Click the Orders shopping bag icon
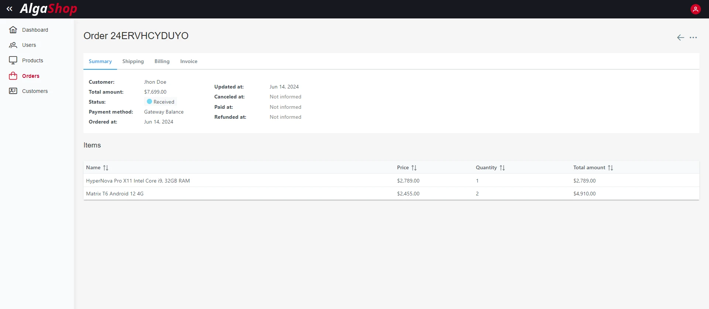Screen dimensions: 709x309 [x=13, y=76]
